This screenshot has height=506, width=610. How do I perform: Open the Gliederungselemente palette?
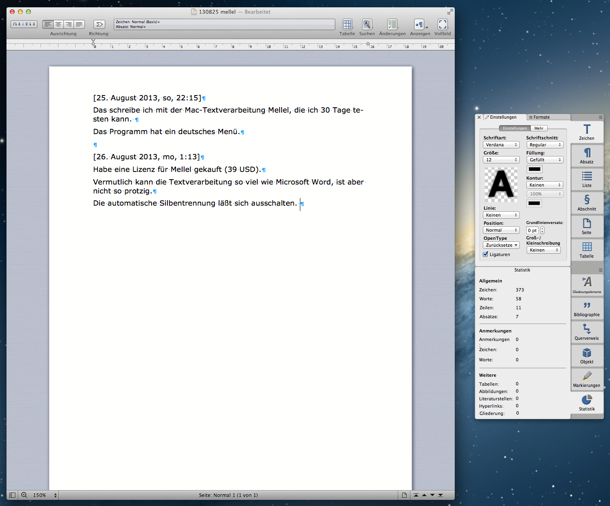[587, 285]
